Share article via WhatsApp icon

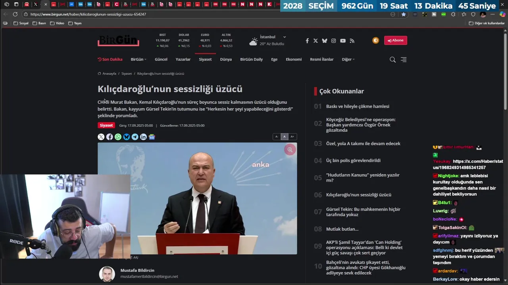(118, 137)
